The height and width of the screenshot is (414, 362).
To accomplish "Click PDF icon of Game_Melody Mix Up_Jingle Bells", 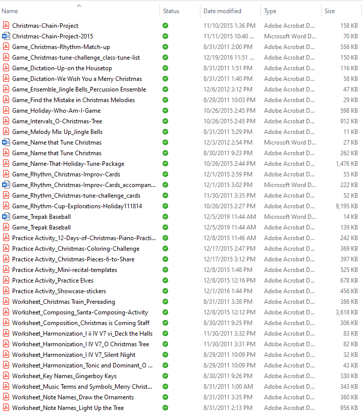I will point(6,132).
